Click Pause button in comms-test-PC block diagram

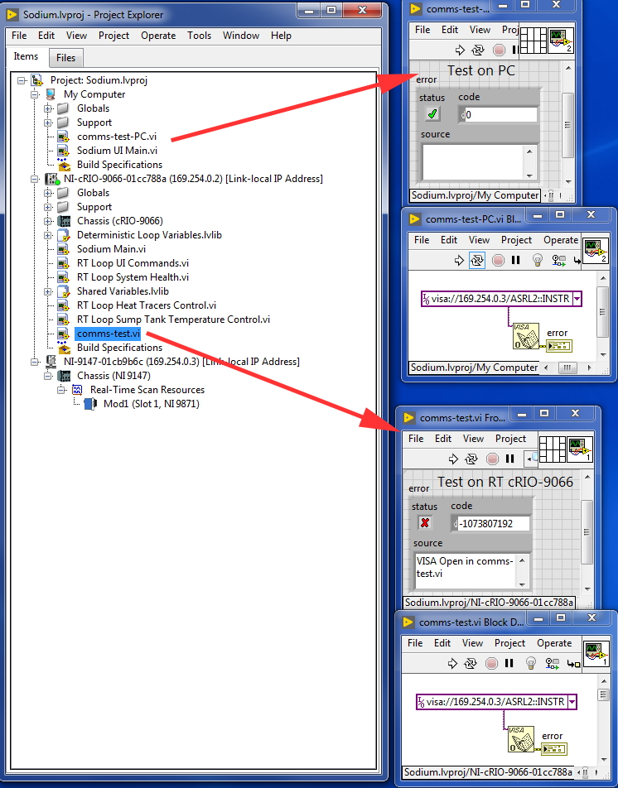coord(515,260)
